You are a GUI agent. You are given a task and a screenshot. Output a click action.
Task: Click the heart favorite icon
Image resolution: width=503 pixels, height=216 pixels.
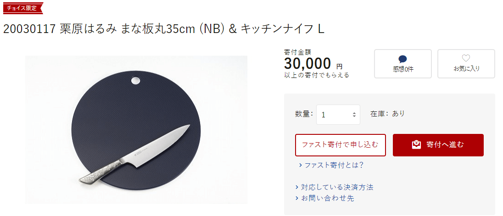point(466,58)
